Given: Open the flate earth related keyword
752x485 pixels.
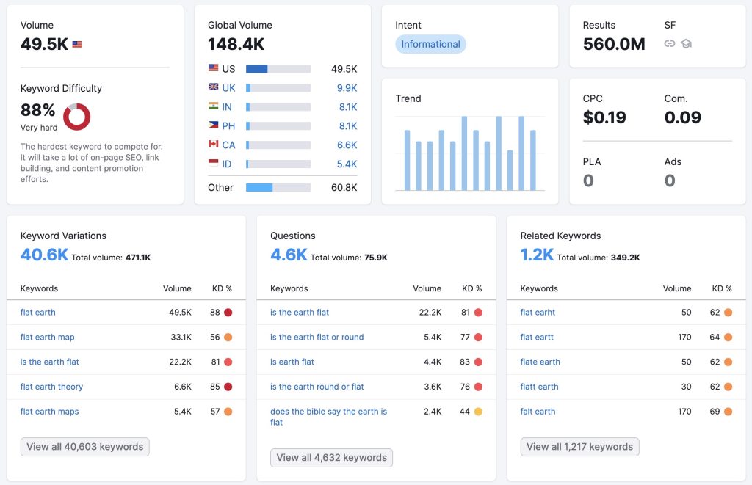Looking at the screenshot, I should pos(540,362).
